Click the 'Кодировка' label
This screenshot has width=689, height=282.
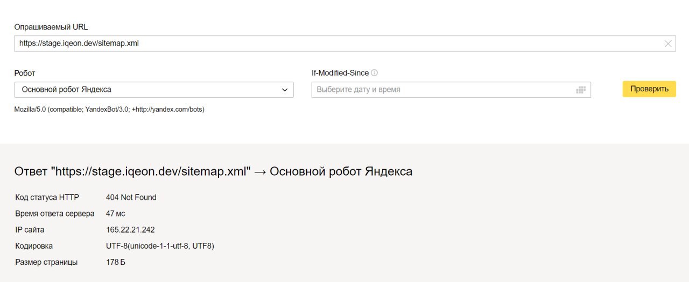point(34,246)
